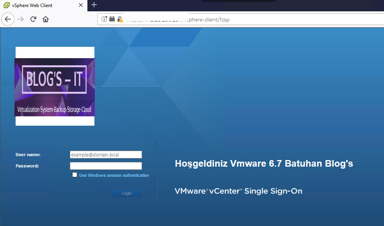Close the vSphere Web Client tab
384x226 pixels.
pyautogui.click(x=82, y=5)
